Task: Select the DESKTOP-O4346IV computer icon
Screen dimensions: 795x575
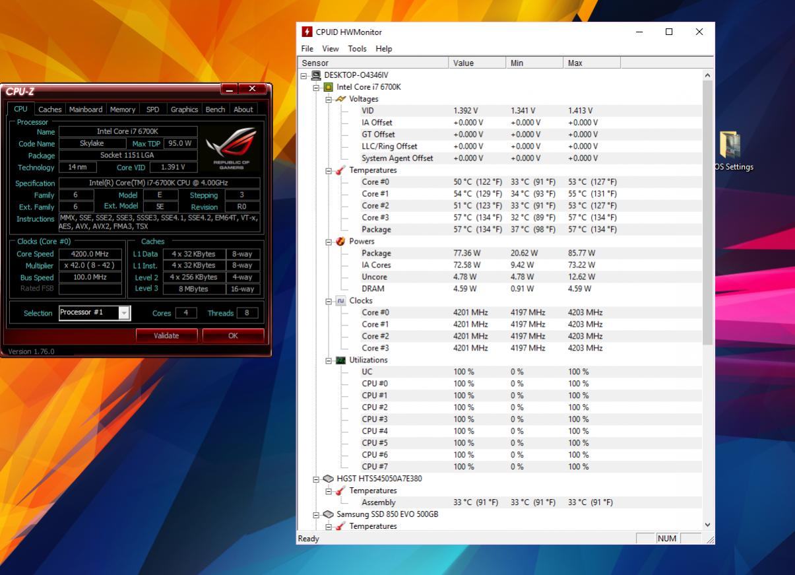Action: tap(316, 75)
